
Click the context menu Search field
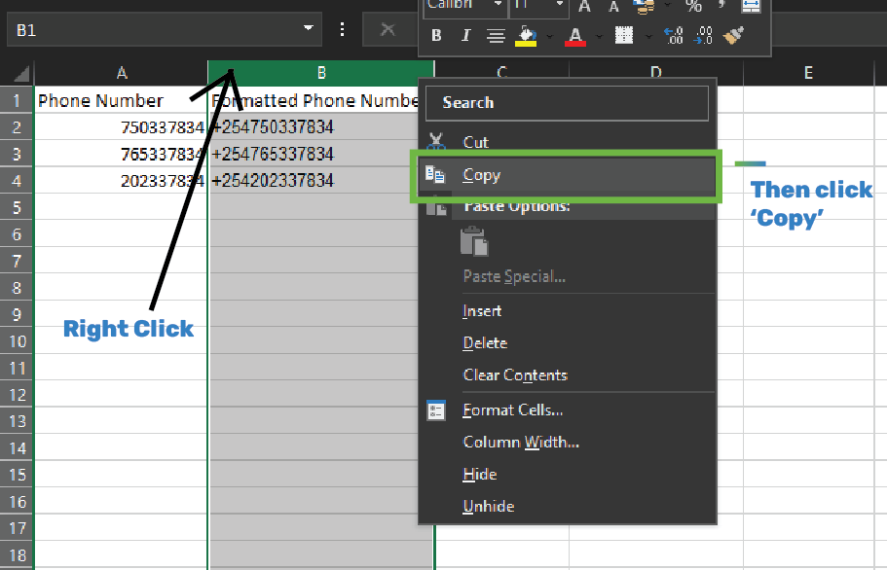(x=567, y=103)
